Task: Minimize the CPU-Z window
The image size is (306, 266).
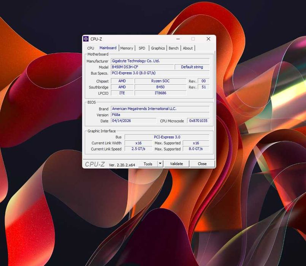Action: pos(178,39)
